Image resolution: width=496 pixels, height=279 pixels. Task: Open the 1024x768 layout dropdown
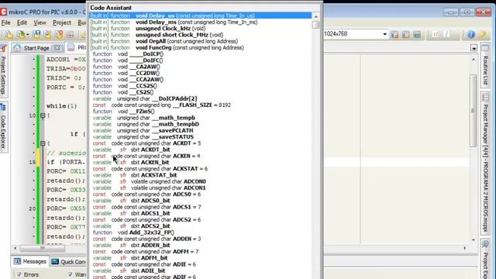tap(384, 34)
